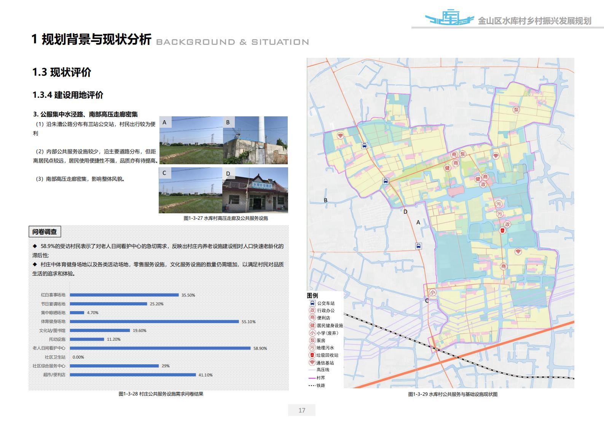Click the legend icon 商 for 便利店
This screenshot has height=427, width=604.
(x=312, y=317)
